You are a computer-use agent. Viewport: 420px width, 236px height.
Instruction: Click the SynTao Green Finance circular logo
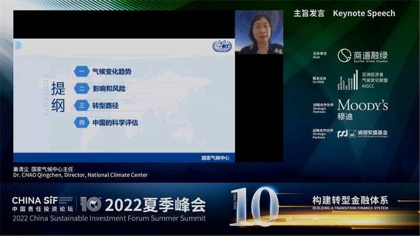pos(344,56)
